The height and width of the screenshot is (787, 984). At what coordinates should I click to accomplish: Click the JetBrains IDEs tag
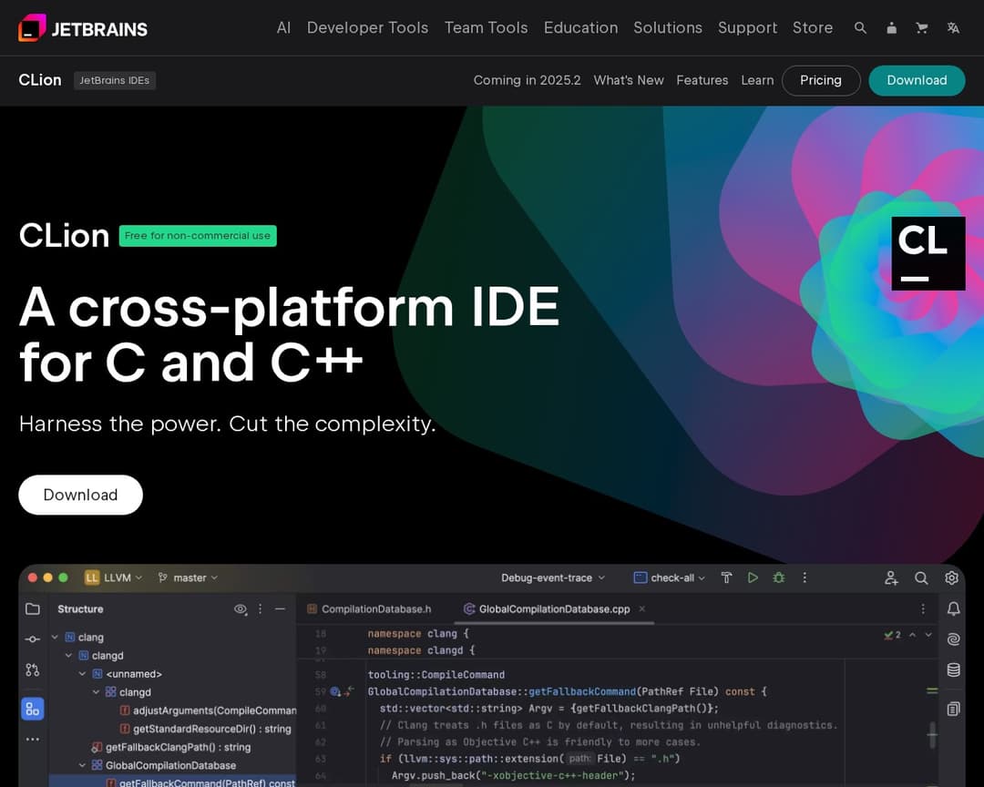click(x=115, y=80)
